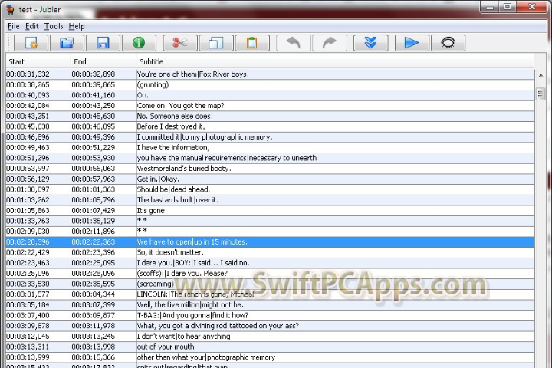Select "I have the information," row
552x368 pixels.
(x=270, y=147)
